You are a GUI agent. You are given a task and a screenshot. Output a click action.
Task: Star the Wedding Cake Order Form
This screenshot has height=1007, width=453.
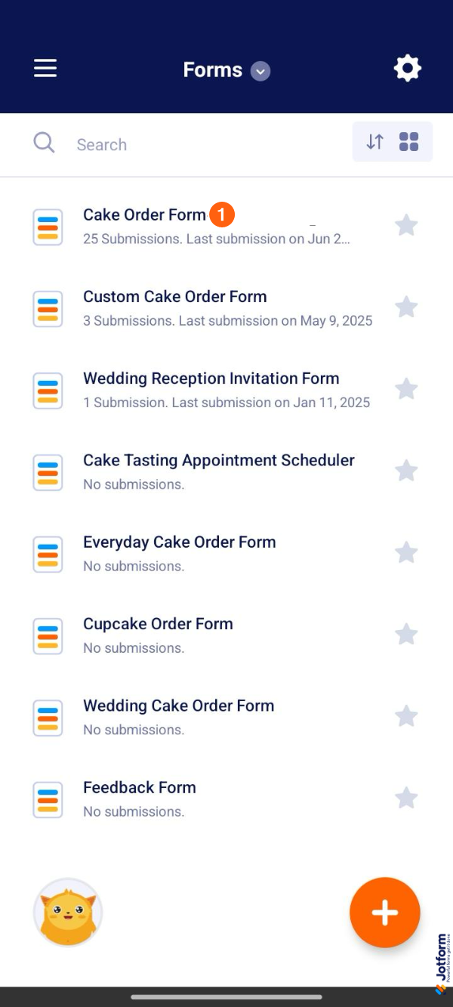pyautogui.click(x=406, y=715)
